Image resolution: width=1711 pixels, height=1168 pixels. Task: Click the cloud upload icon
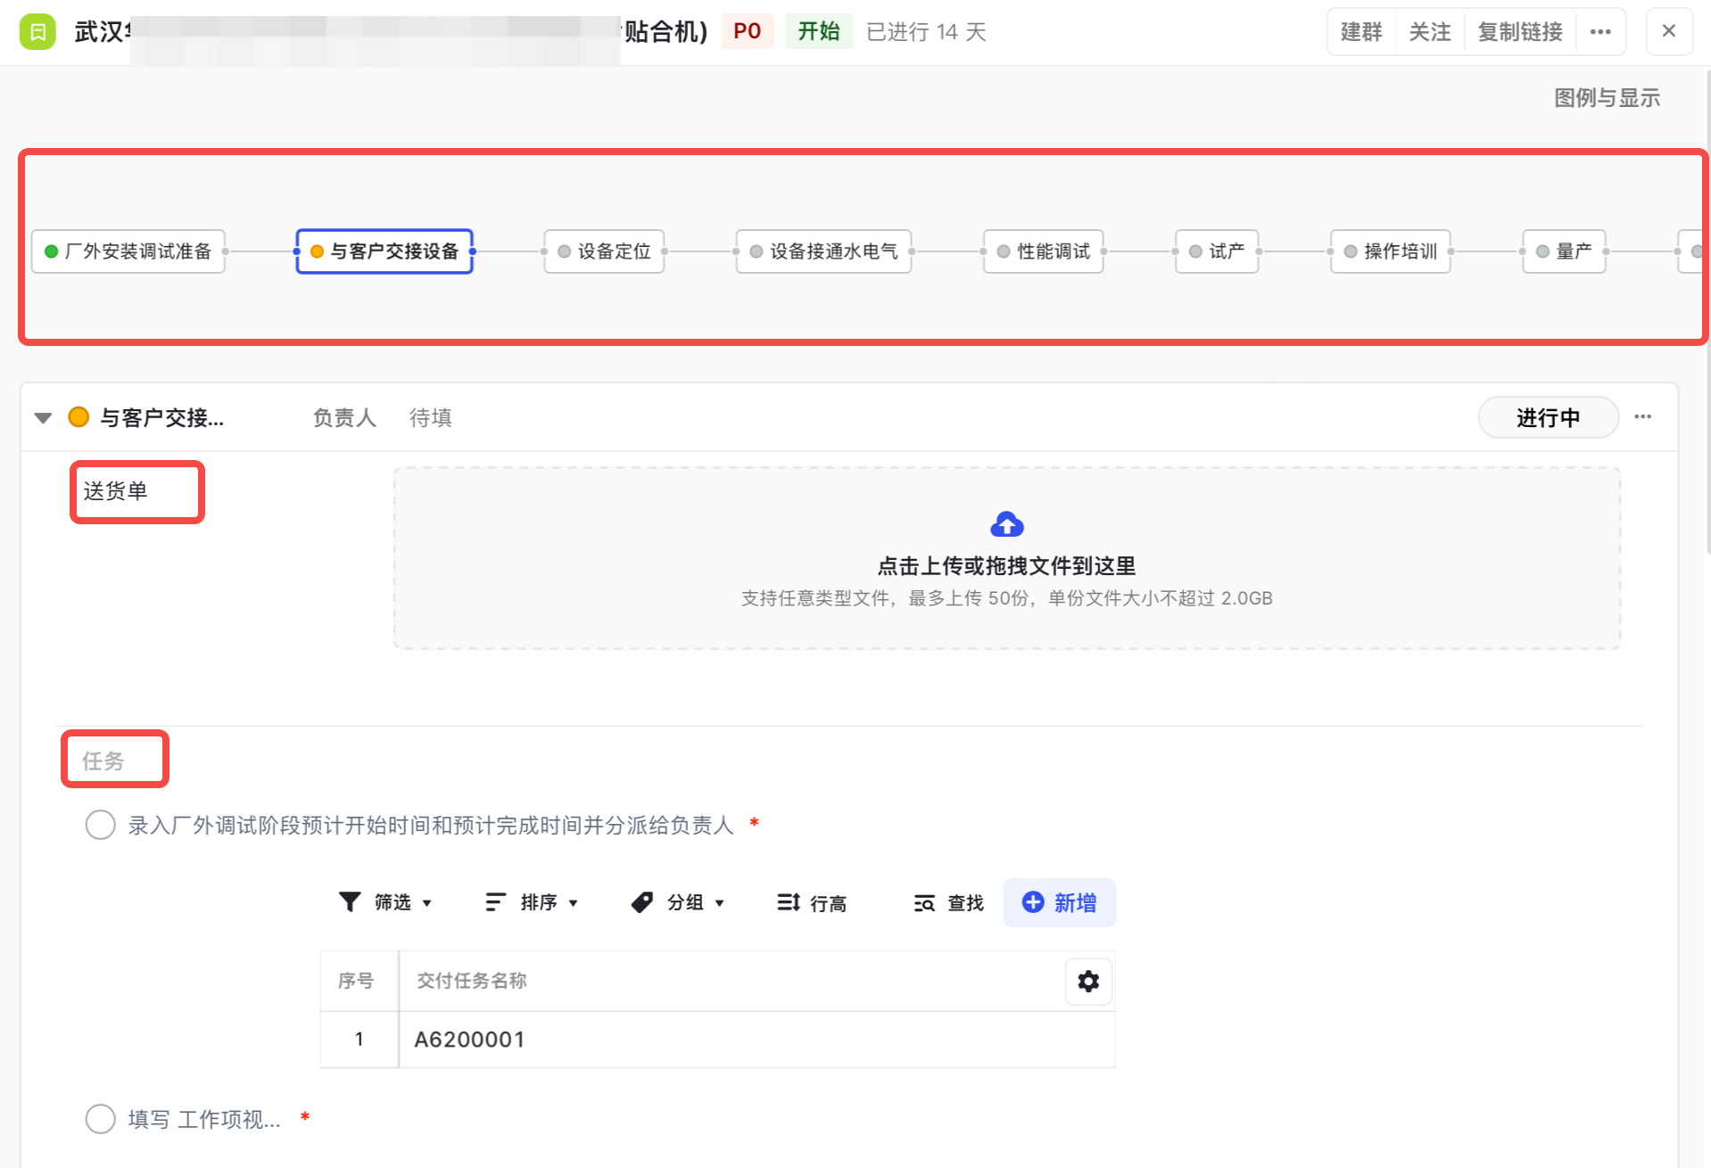1006,524
